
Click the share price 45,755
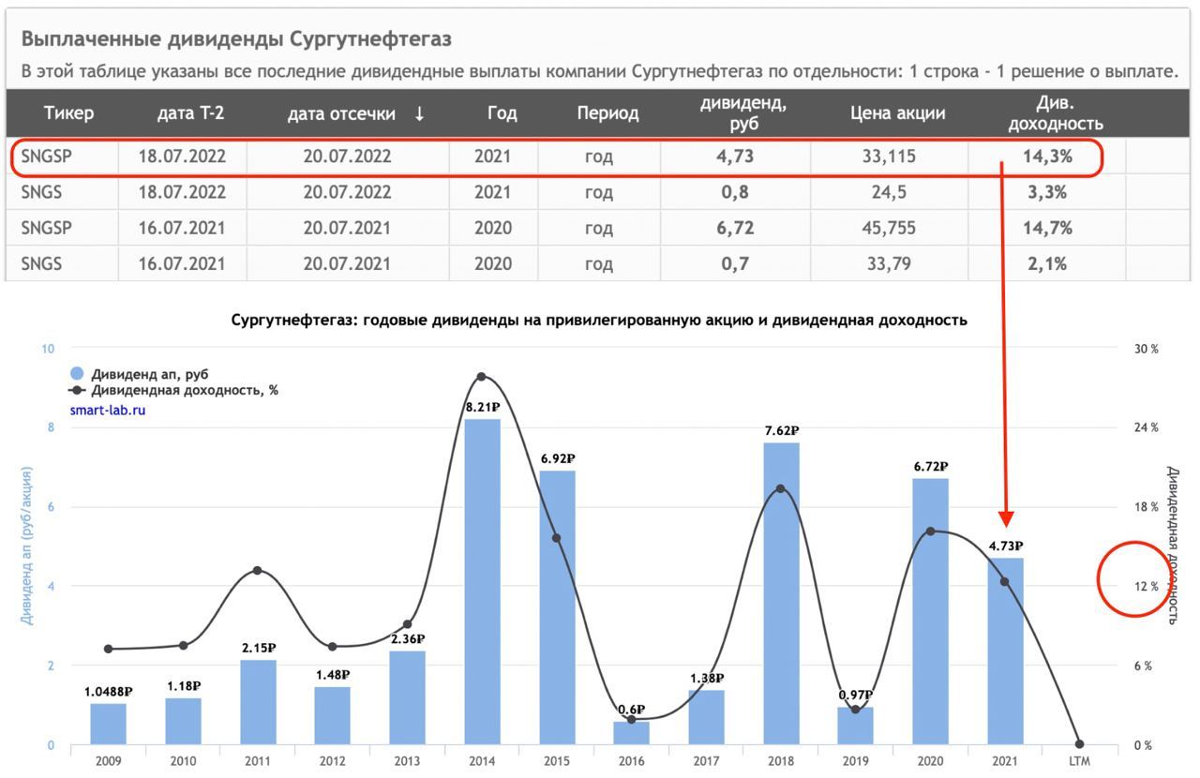click(x=889, y=228)
